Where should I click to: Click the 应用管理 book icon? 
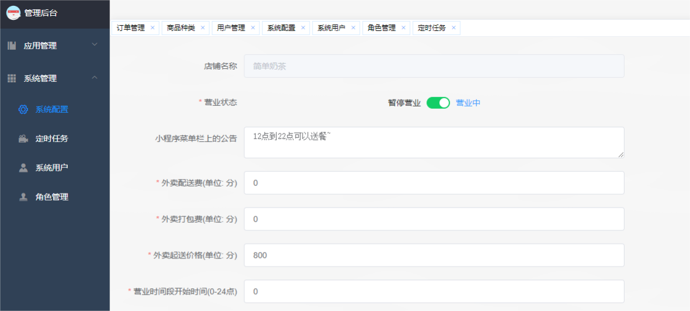pyautogui.click(x=12, y=46)
